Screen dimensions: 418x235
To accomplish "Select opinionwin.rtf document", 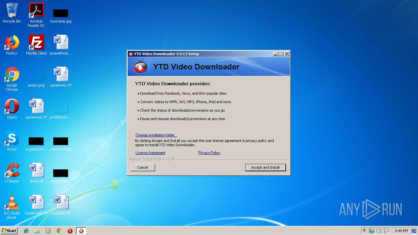I will tap(61, 77).
